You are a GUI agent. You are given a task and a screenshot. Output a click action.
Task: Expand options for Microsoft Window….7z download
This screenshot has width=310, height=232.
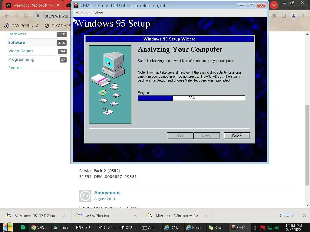[206, 216]
